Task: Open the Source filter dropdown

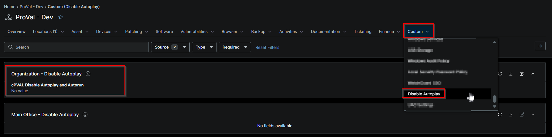Action: [170, 47]
